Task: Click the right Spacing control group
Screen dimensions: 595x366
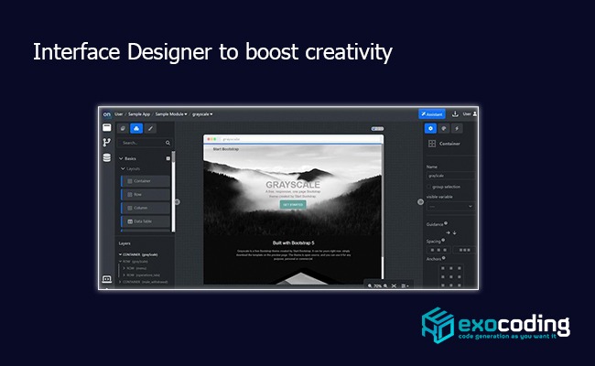Action: tap(464, 250)
